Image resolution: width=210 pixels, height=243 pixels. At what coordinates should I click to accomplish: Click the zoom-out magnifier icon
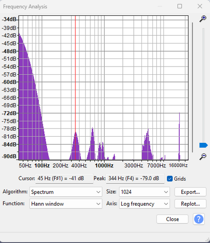tap(203, 157)
